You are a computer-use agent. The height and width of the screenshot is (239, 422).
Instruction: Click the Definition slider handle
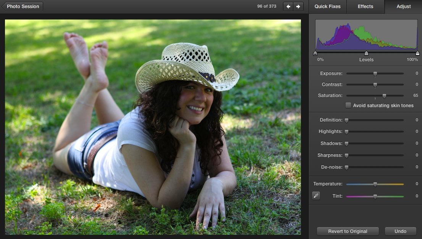click(347, 120)
